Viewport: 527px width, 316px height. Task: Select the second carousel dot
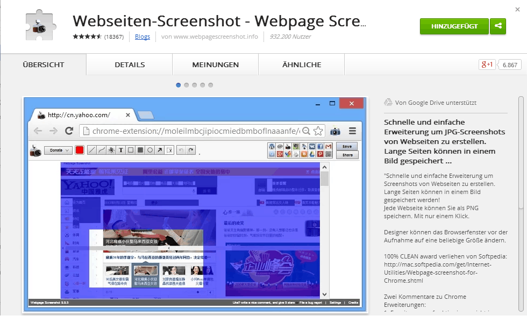(187, 85)
